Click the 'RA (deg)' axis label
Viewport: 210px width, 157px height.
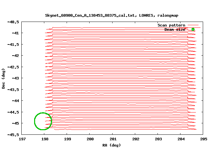click(x=112, y=145)
